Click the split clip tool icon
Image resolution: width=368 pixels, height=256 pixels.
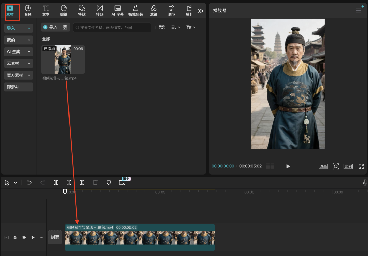pos(56,183)
